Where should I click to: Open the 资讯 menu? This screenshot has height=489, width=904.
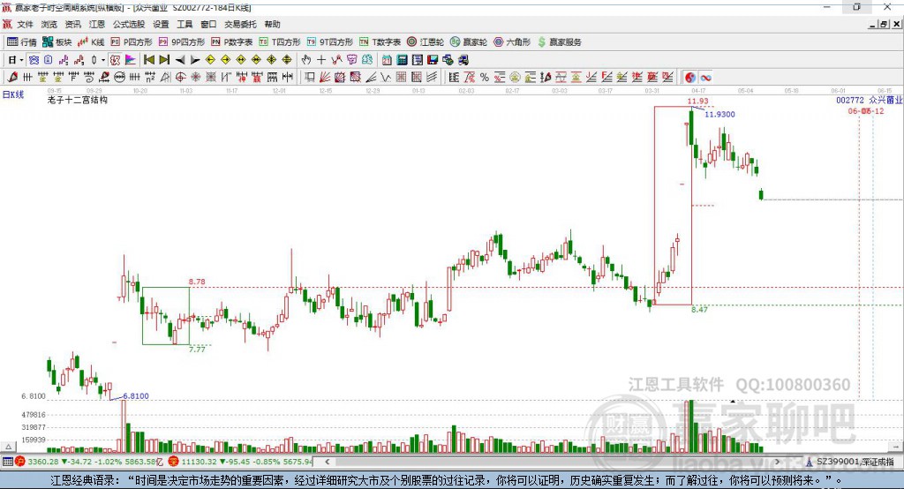point(72,24)
